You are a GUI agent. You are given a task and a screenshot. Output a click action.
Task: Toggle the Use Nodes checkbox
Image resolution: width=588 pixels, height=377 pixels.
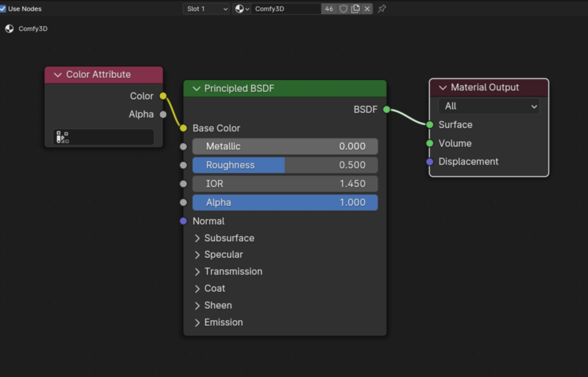[3, 9]
